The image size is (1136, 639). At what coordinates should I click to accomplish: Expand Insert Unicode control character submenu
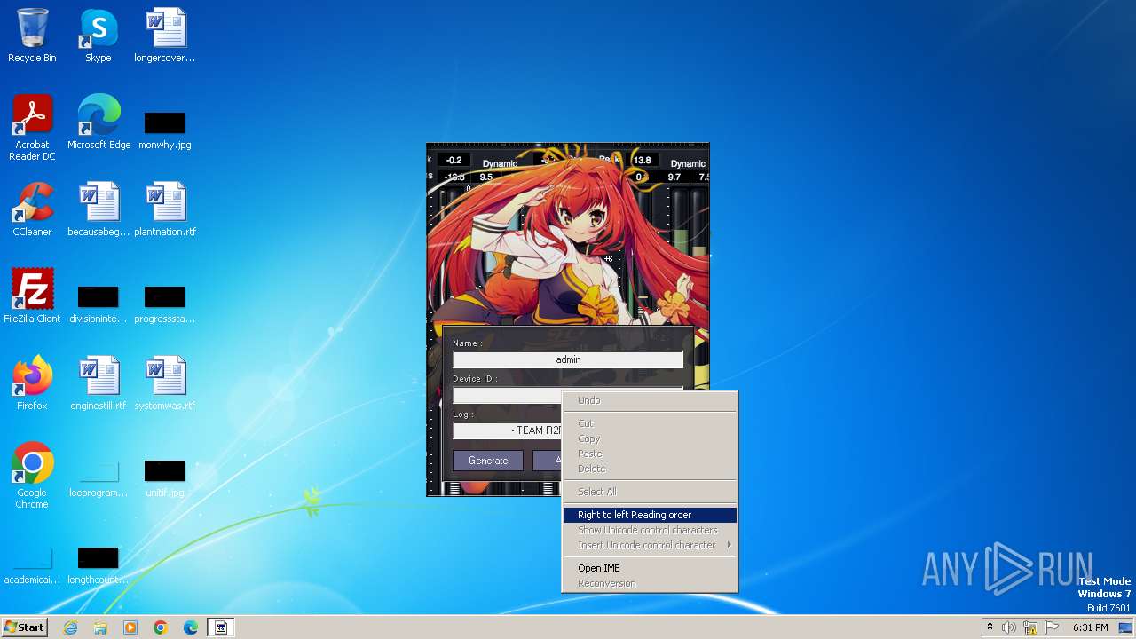click(x=650, y=545)
